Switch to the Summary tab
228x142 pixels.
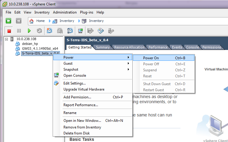tap(103, 47)
